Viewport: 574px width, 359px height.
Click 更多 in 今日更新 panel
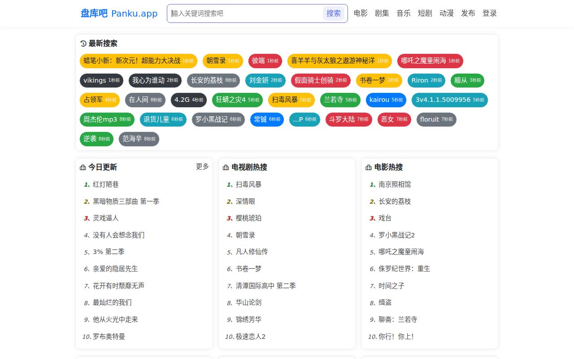pyautogui.click(x=202, y=166)
